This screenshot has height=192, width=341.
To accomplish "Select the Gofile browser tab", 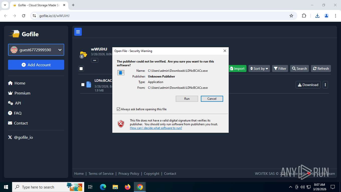I will point(39,5).
